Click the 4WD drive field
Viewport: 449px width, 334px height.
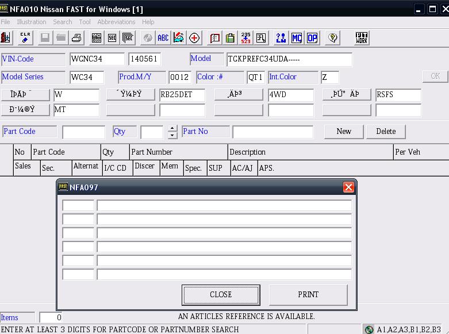pos(291,95)
